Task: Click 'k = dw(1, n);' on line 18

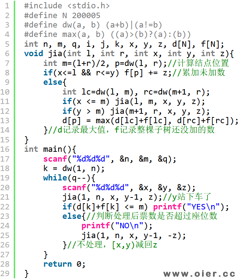Action: click(74, 168)
